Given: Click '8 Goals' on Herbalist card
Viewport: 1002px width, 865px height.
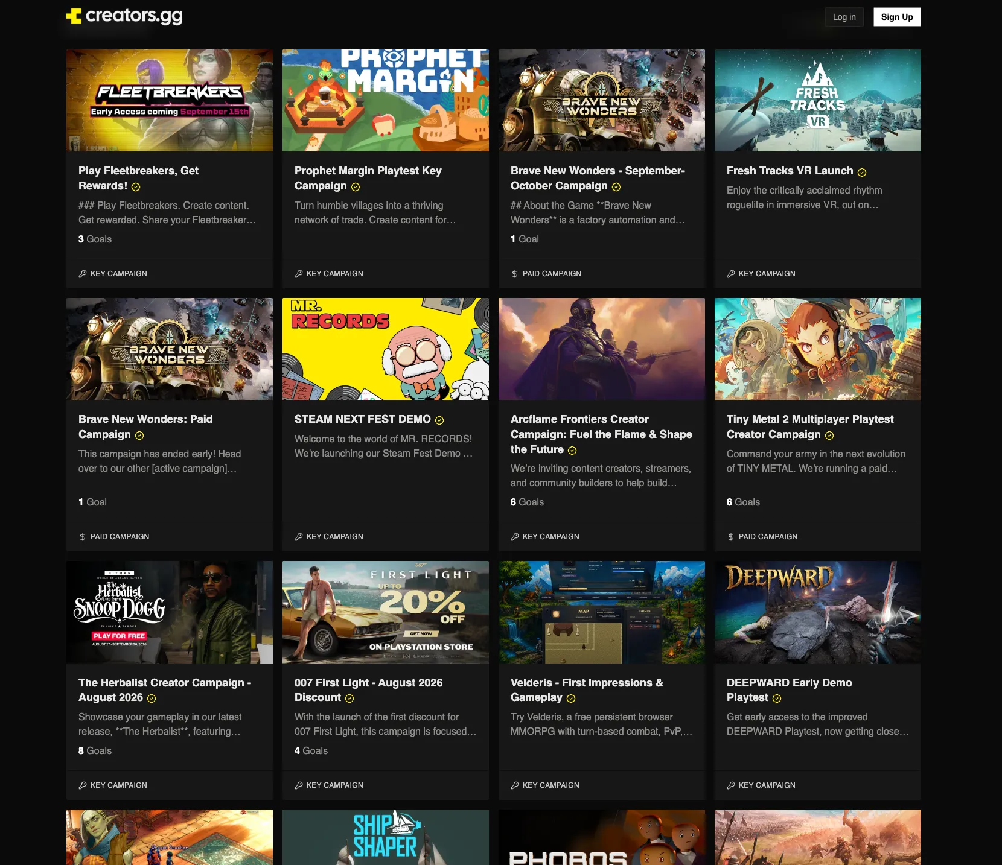Looking at the screenshot, I should pyautogui.click(x=95, y=751).
